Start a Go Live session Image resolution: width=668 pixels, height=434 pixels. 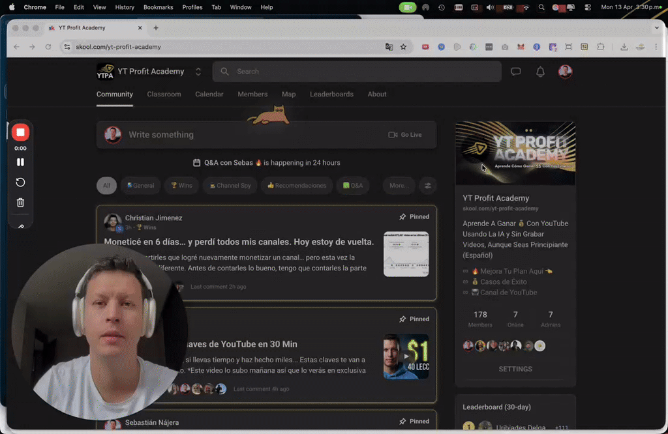(x=404, y=135)
